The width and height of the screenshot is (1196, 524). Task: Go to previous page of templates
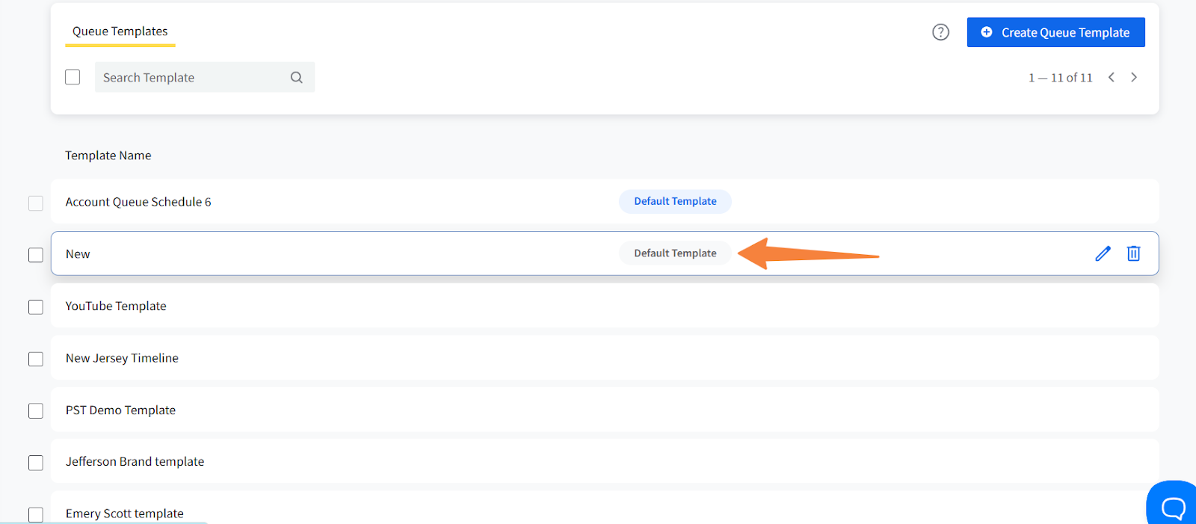pos(1112,77)
